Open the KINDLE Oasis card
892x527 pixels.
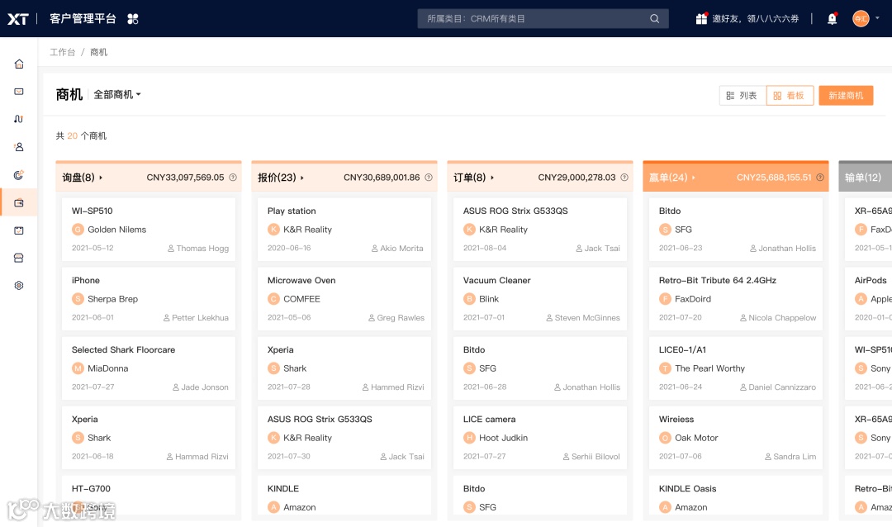click(x=736, y=495)
